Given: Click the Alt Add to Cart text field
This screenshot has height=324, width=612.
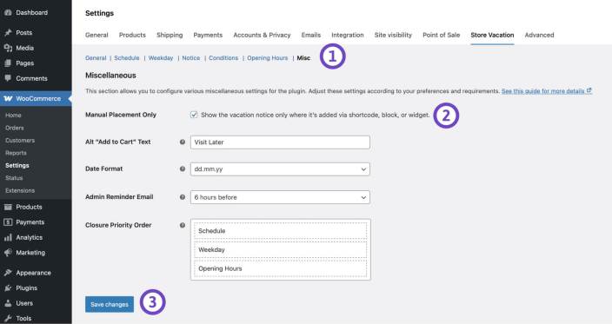Looking at the screenshot, I should tap(280, 142).
